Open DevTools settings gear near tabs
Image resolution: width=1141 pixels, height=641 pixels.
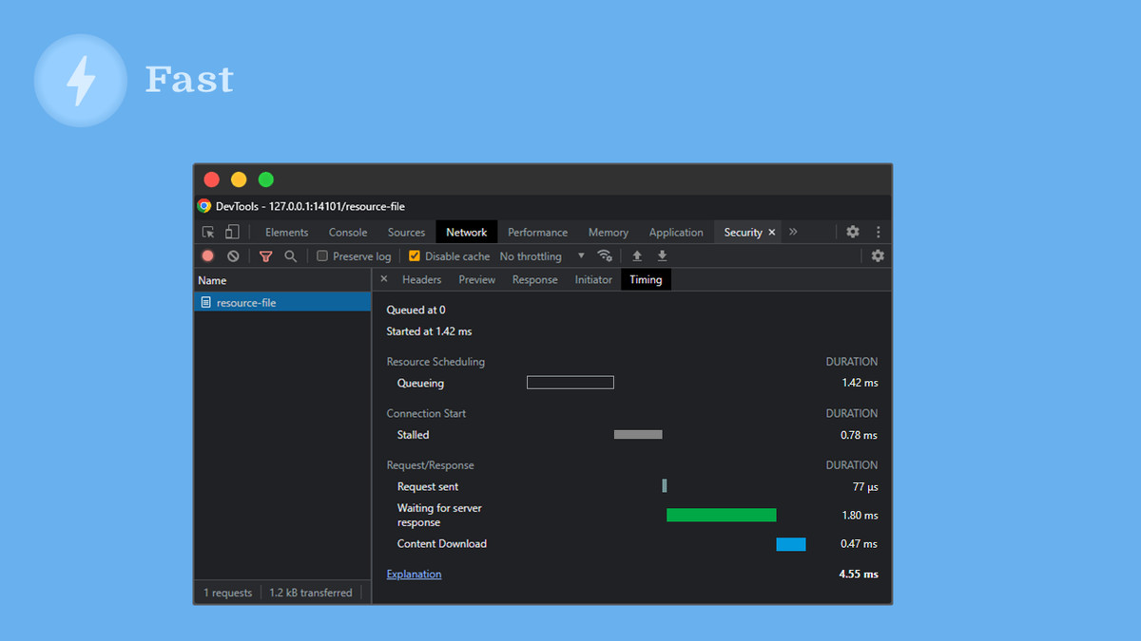pos(853,232)
